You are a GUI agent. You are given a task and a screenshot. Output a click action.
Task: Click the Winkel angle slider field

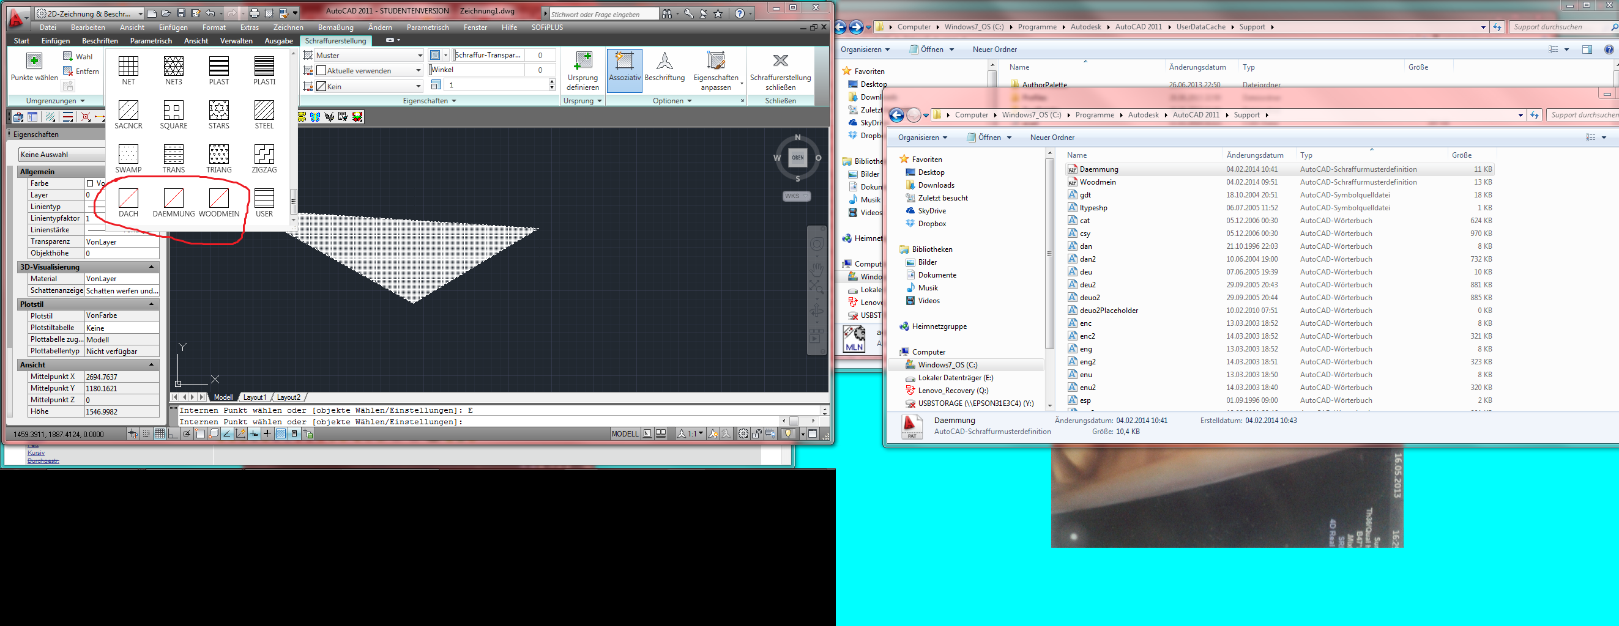(x=493, y=70)
